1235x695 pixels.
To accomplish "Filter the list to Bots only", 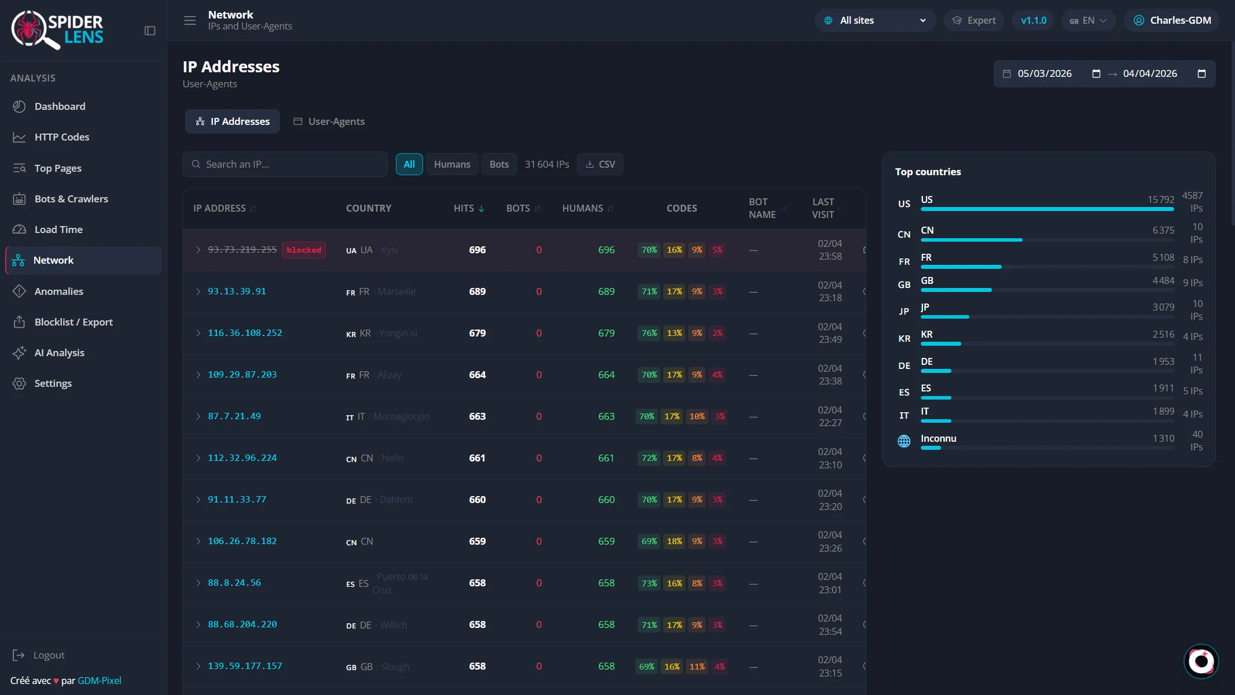I will point(499,164).
